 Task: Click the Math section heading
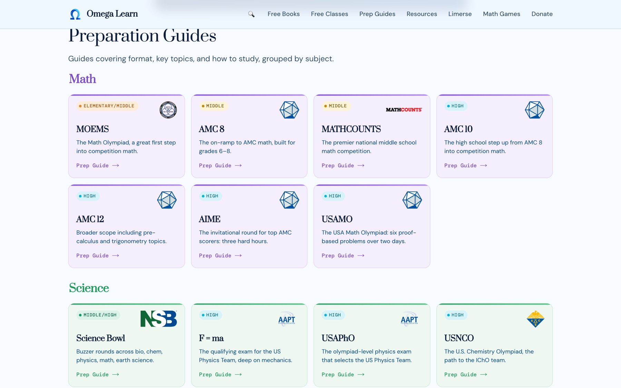pyautogui.click(x=82, y=79)
